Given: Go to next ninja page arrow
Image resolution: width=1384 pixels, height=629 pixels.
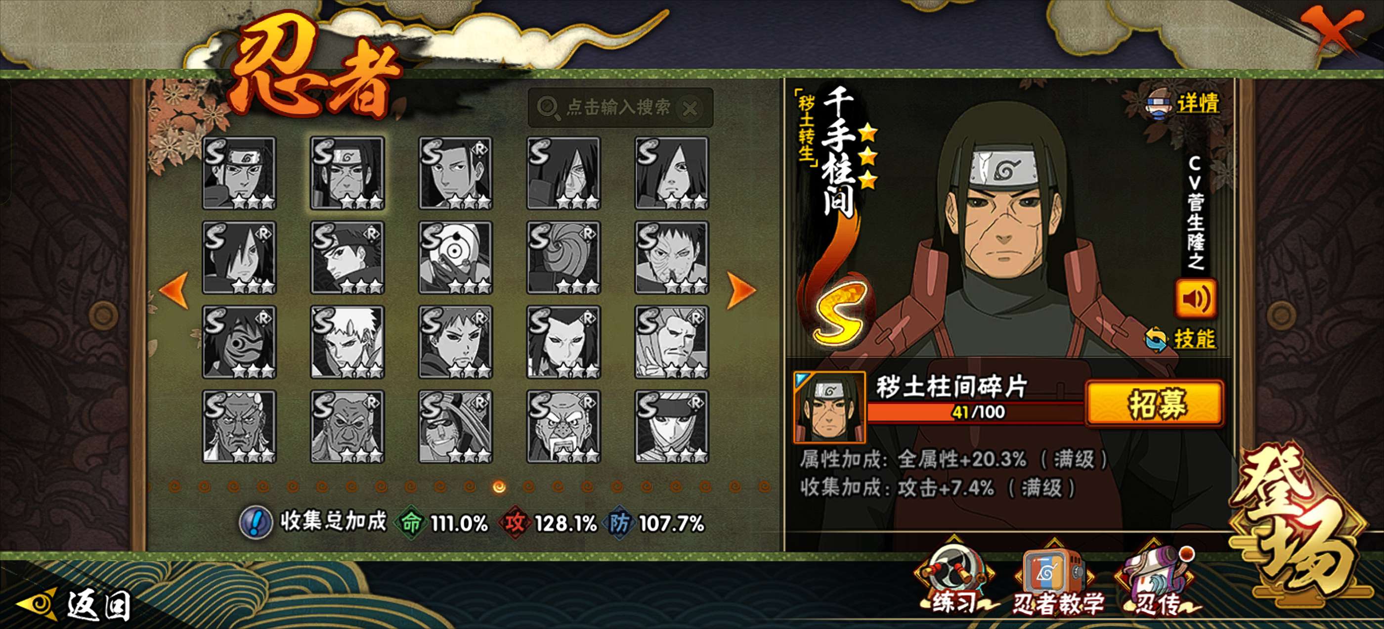Looking at the screenshot, I should (x=741, y=290).
